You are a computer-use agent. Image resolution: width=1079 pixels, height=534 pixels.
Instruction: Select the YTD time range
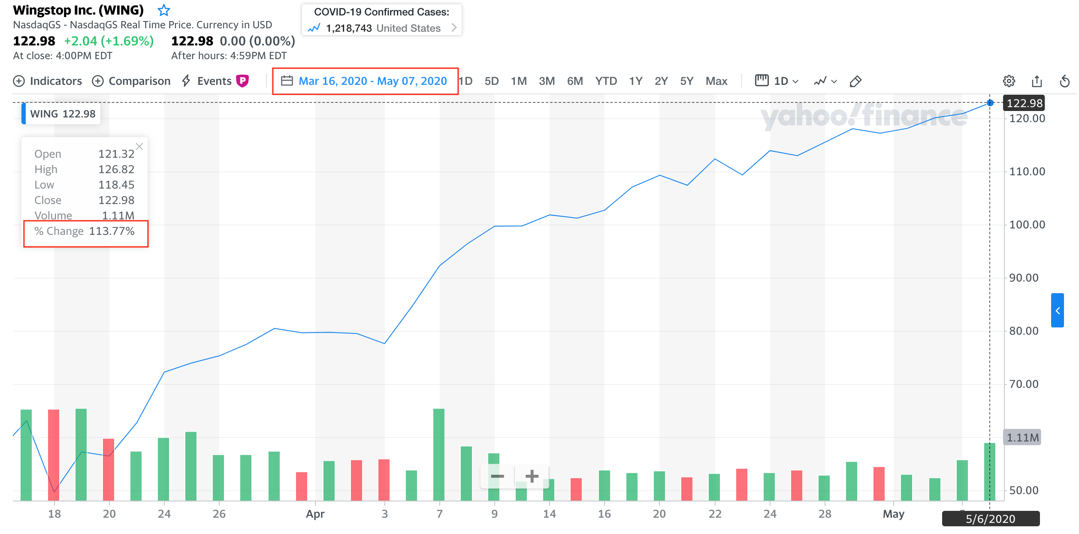[606, 81]
